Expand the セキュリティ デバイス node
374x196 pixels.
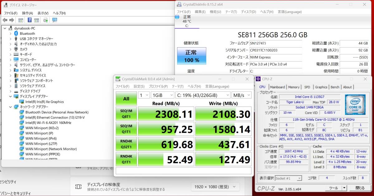coord(10,75)
